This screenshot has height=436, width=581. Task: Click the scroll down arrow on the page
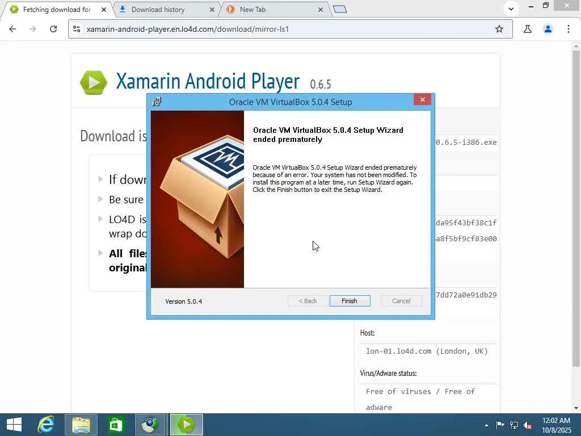(576, 408)
